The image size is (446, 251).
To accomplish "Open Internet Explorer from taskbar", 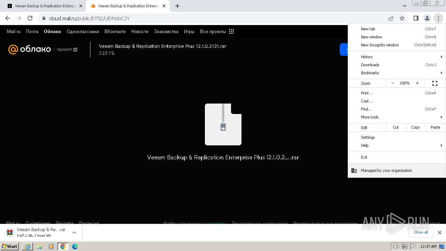I will tap(28, 246).
